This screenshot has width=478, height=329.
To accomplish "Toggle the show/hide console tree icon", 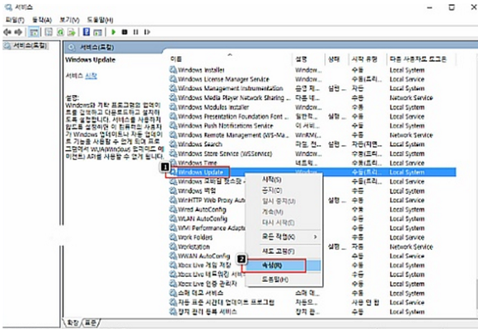I will tap(34, 31).
